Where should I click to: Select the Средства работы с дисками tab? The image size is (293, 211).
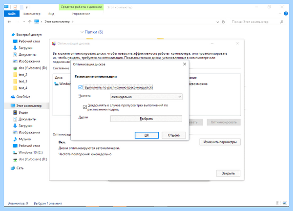[x=81, y=7]
